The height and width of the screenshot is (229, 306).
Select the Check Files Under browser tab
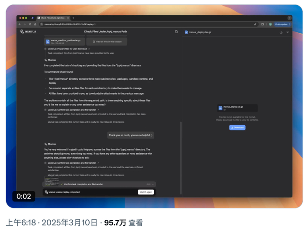tap(53, 18)
